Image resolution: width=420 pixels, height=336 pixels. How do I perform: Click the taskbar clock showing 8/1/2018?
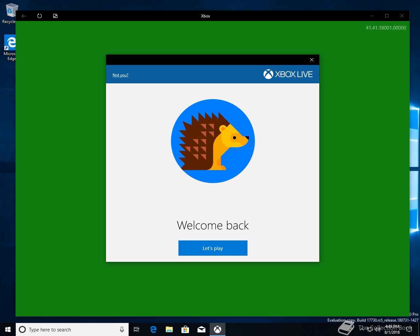[392, 329]
